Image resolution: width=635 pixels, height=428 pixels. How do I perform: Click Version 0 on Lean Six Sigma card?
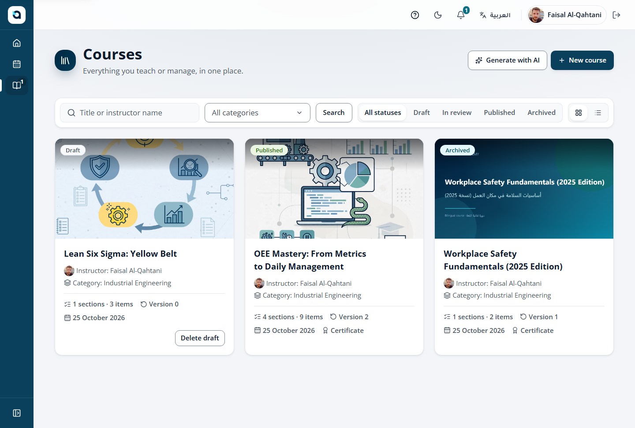(x=160, y=304)
